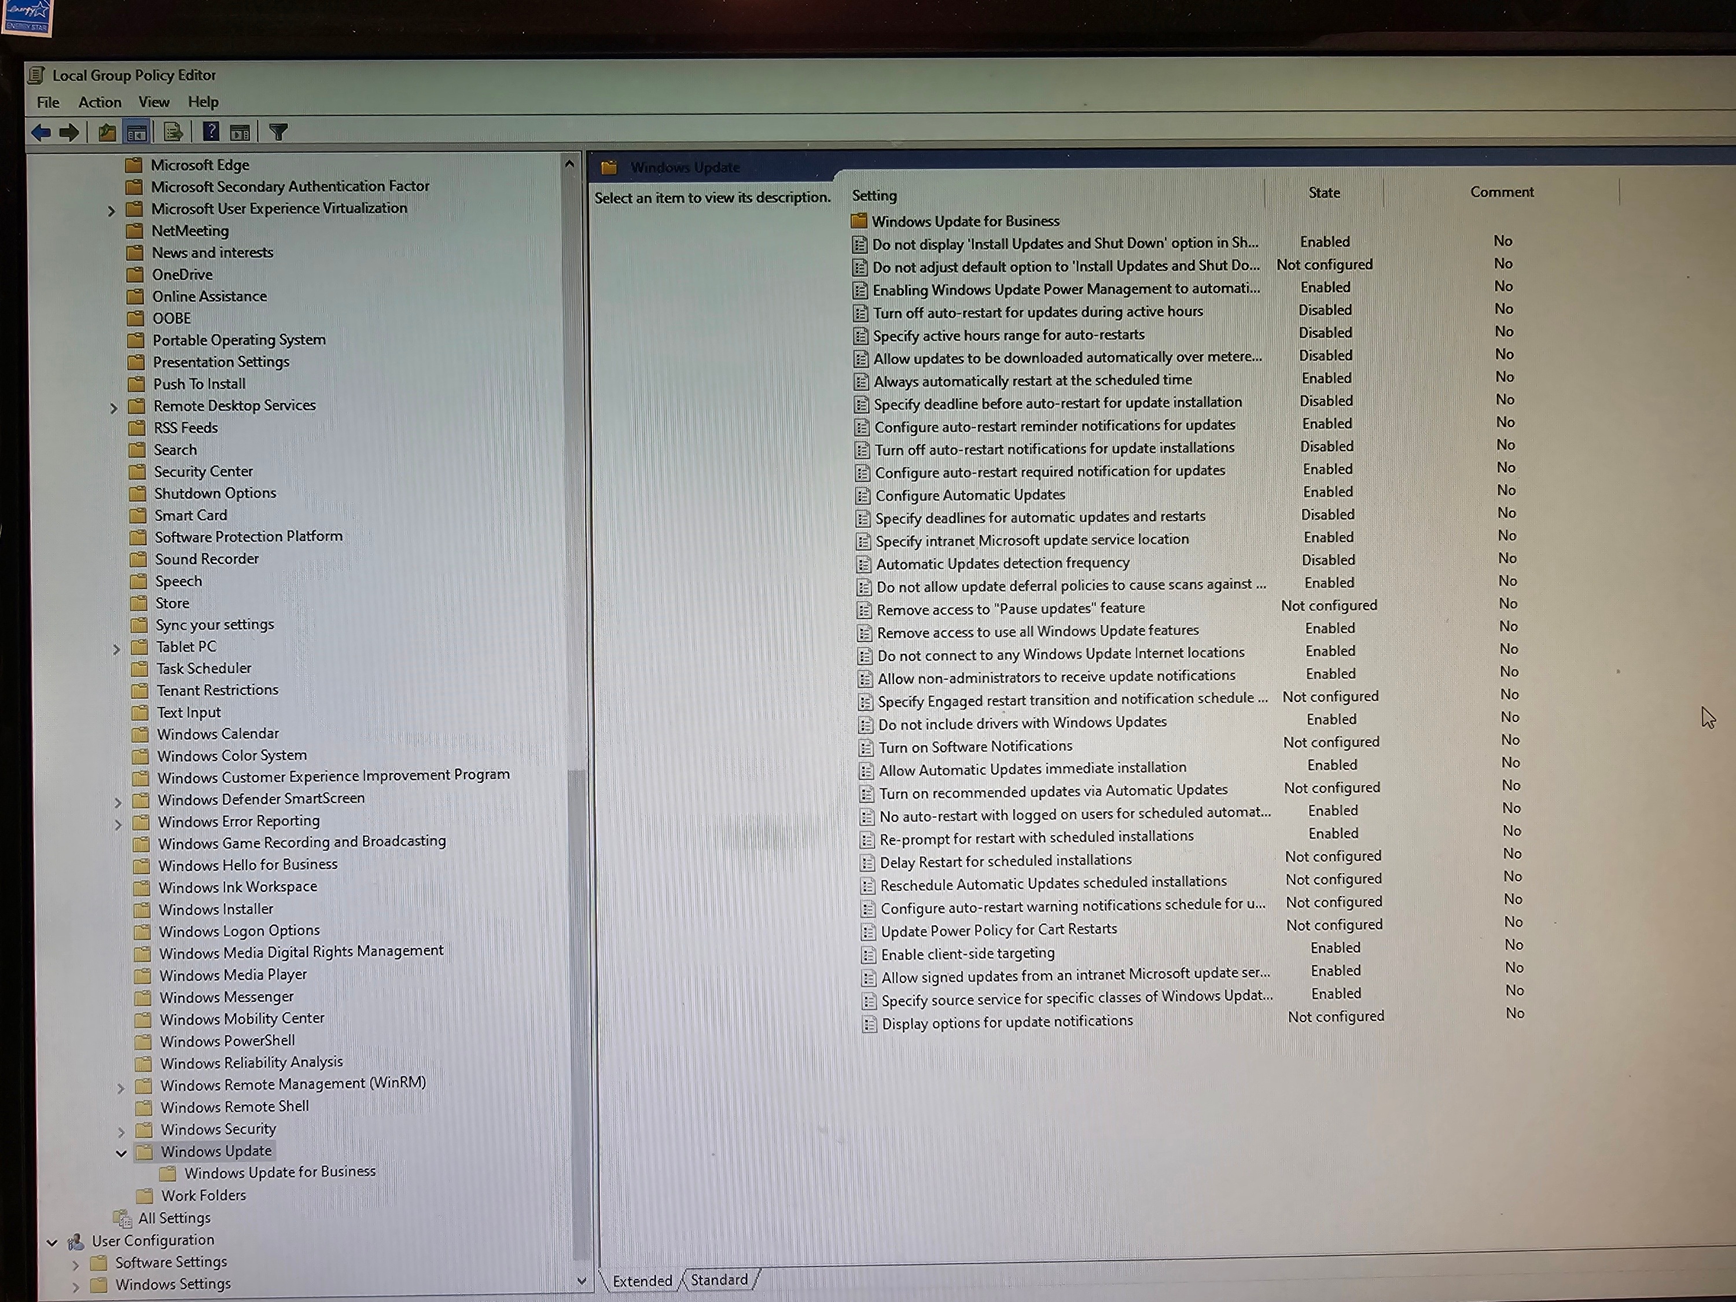Click policy icon beside Enable client-side targeting
Viewport: 1736px width, 1302px height.
pos(869,954)
